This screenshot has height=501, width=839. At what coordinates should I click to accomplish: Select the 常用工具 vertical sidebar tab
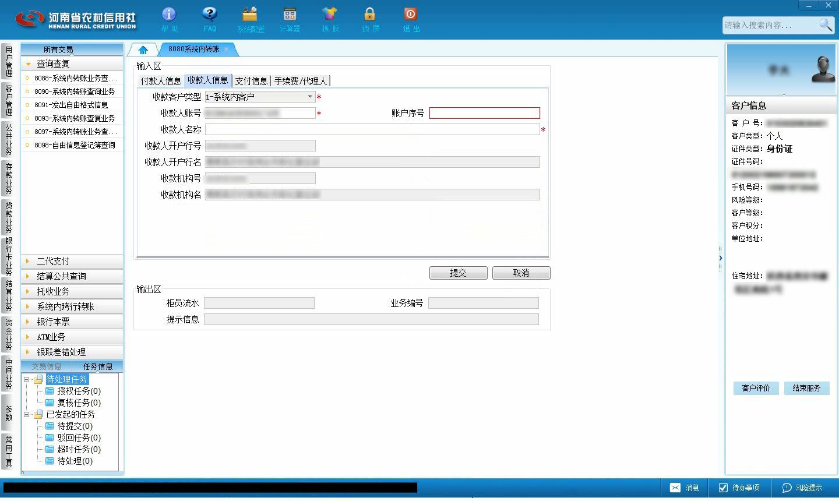9,451
